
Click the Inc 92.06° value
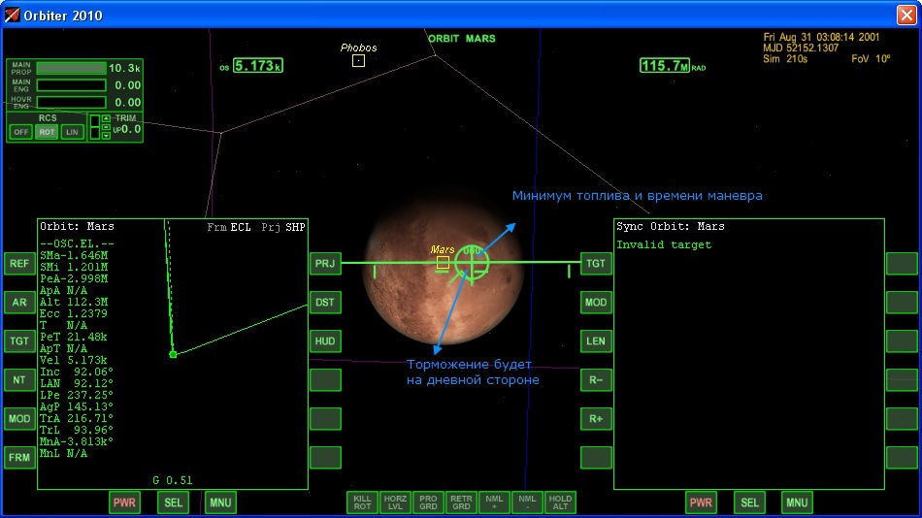click(77, 372)
